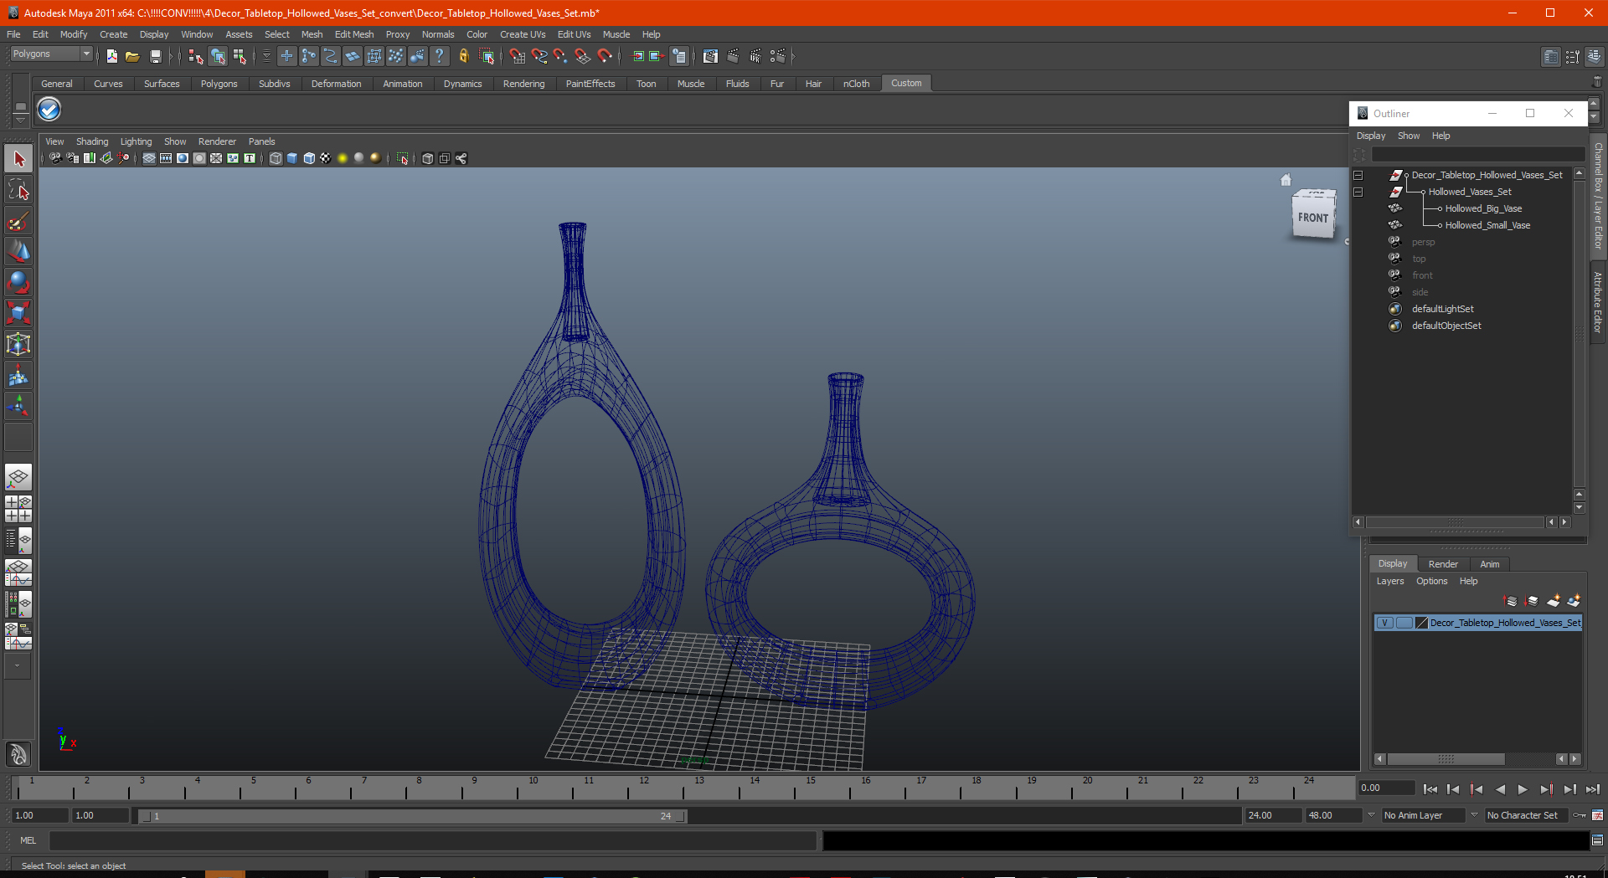This screenshot has height=878, width=1608.
Task: Open the Create UVs menu
Action: click(523, 34)
